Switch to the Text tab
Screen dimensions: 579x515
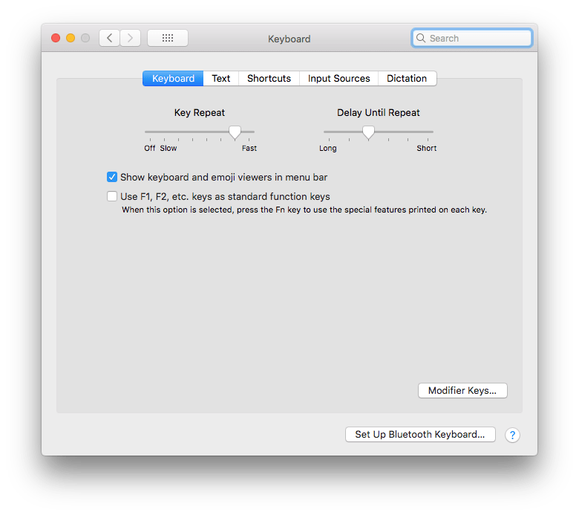pyautogui.click(x=221, y=78)
